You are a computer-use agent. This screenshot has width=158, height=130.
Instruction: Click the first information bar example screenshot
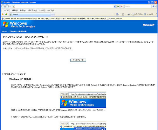coord(83,100)
